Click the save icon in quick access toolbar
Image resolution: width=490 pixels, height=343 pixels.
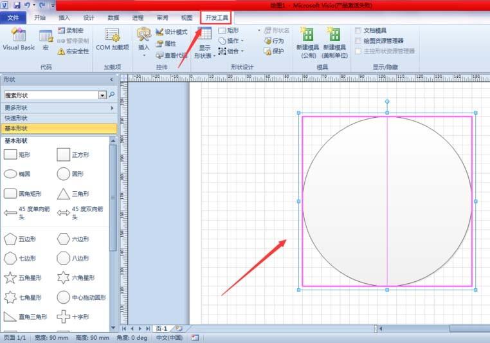pos(17,5)
